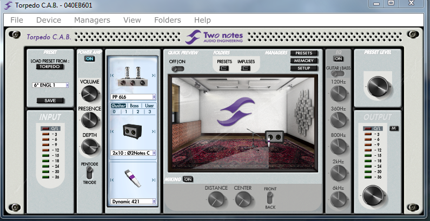Select cabinet bank 3

(150, 112)
